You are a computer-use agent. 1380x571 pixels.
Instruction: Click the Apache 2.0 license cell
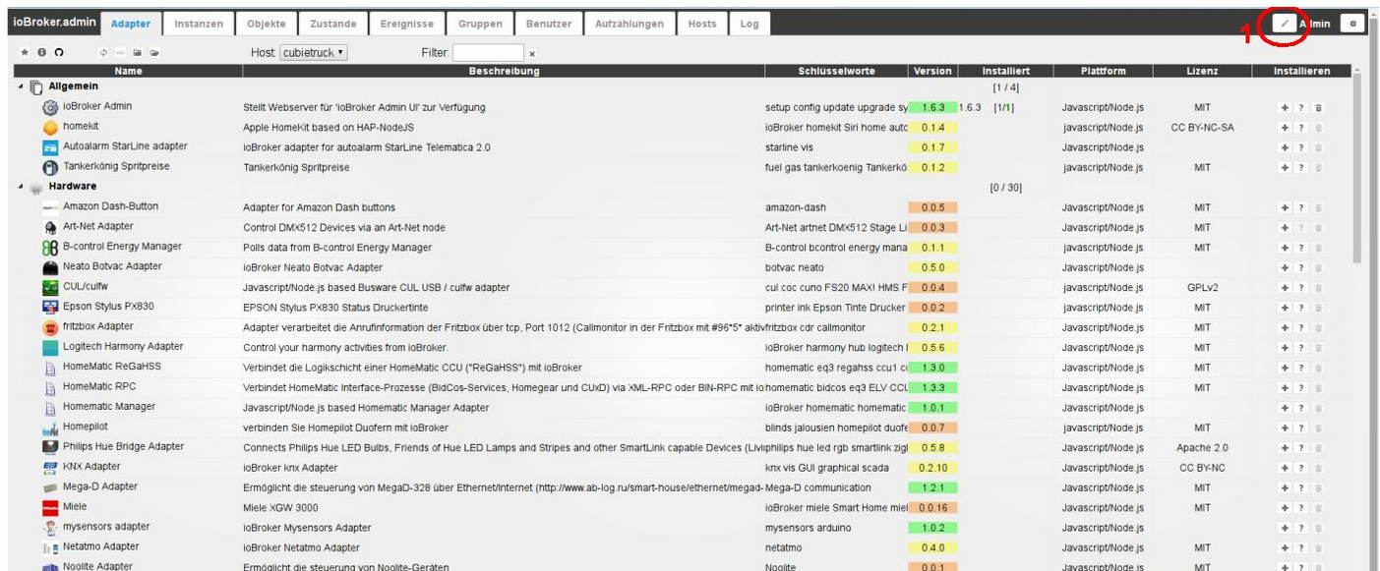[1202, 448]
